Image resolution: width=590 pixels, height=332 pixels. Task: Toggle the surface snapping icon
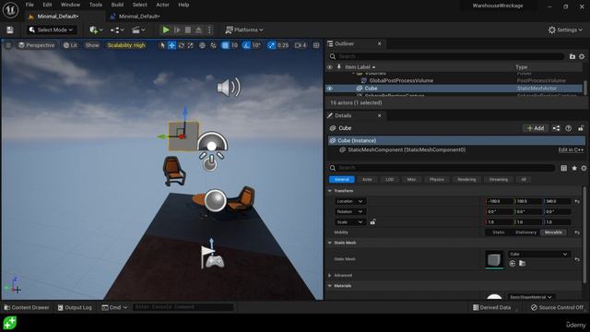[x=213, y=45]
